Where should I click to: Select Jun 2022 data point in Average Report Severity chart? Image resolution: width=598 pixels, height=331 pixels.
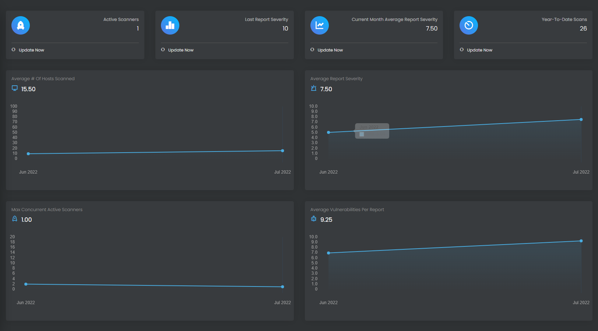328,132
